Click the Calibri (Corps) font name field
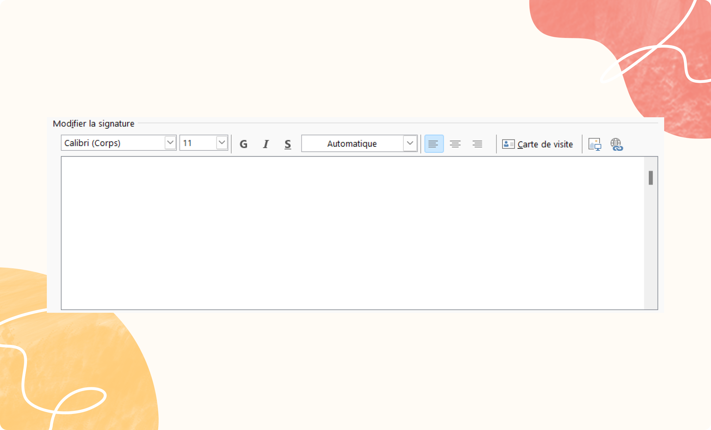The height and width of the screenshot is (430, 711). point(113,143)
